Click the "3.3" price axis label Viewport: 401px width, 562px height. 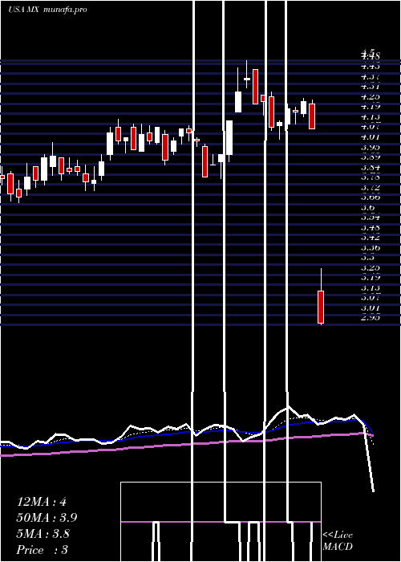(367, 258)
